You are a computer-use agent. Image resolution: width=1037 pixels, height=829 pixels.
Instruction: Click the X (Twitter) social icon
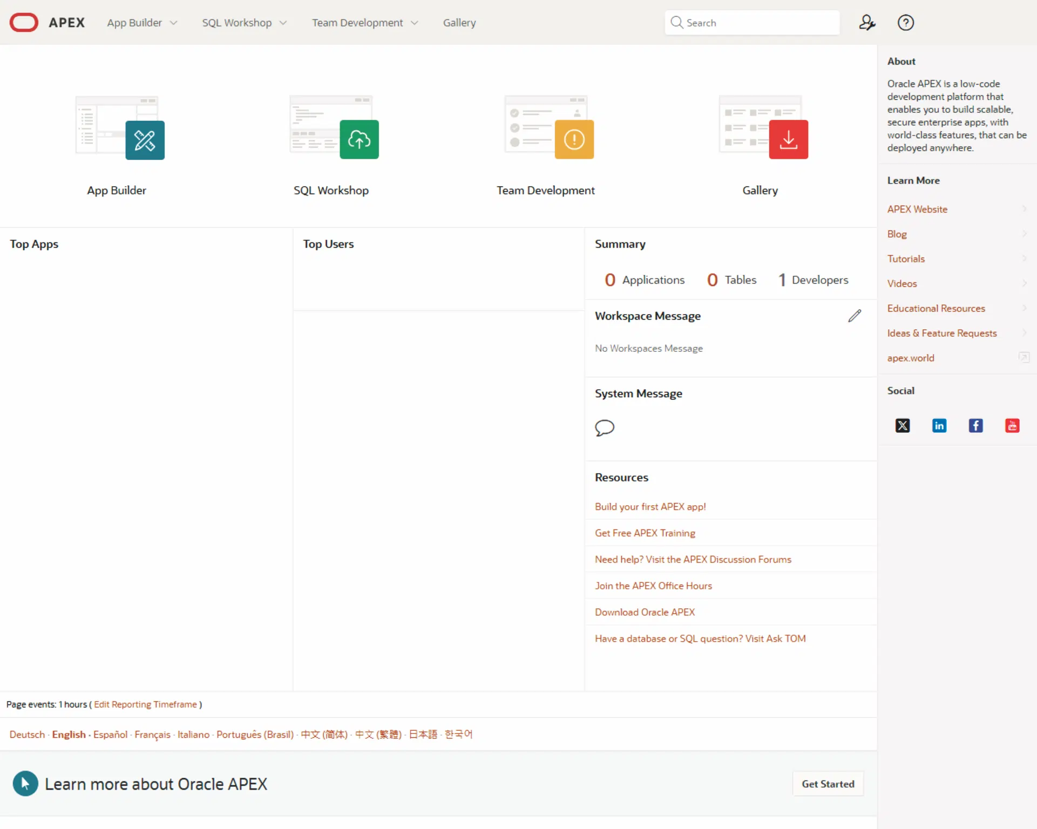click(x=903, y=425)
